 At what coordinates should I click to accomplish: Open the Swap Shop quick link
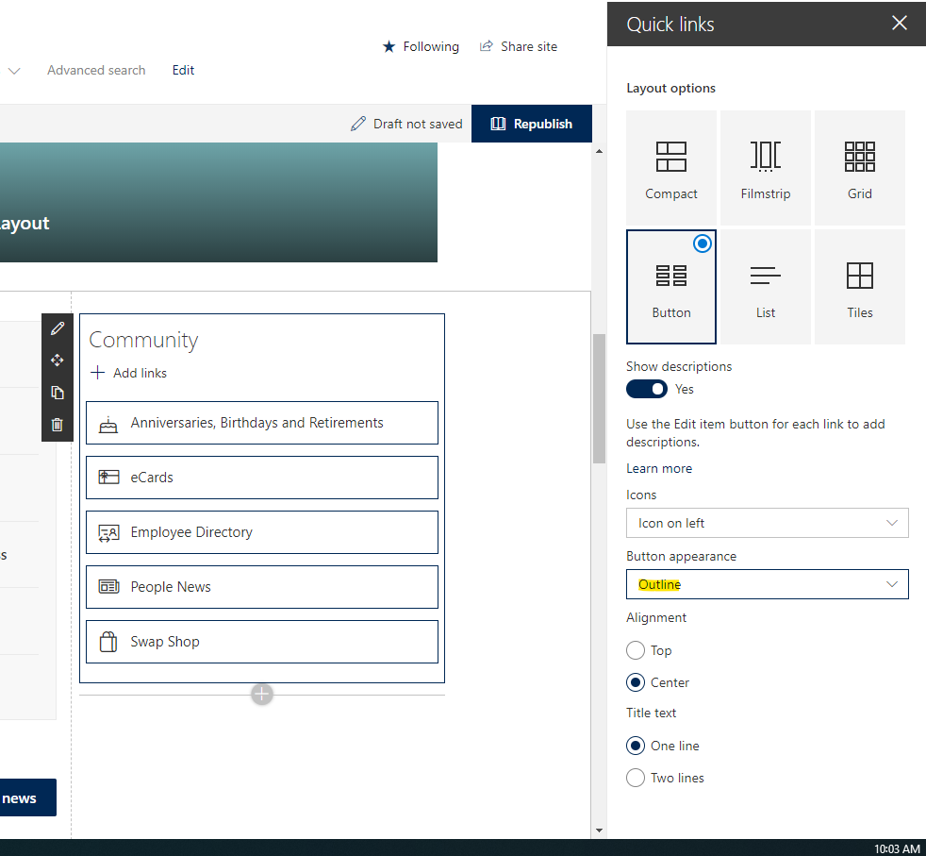262,642
